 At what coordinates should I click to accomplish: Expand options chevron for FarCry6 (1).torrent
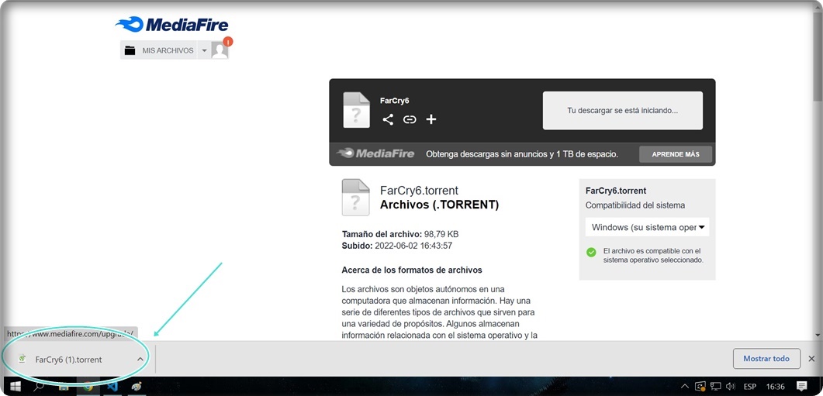coord(140,360)
